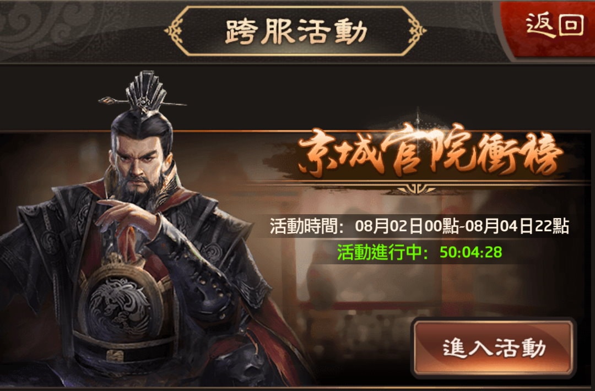Tap the 08月04日22點 end date text

(x=517, y=226)
